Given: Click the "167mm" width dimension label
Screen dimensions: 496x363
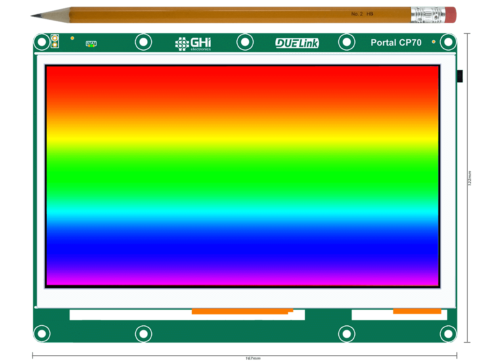Looking at the screenshot, I should pos(253,358).
